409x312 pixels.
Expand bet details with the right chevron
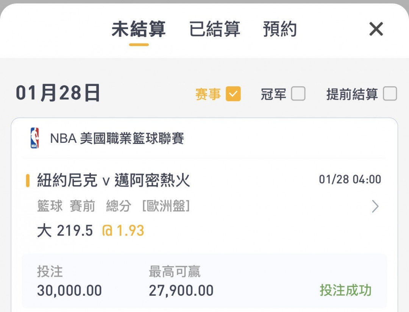375,206
